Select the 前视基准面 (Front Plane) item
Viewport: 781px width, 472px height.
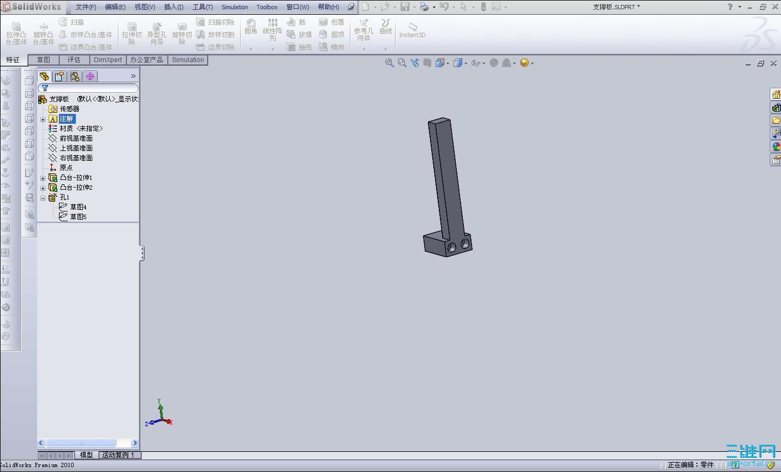coord(76,138)
